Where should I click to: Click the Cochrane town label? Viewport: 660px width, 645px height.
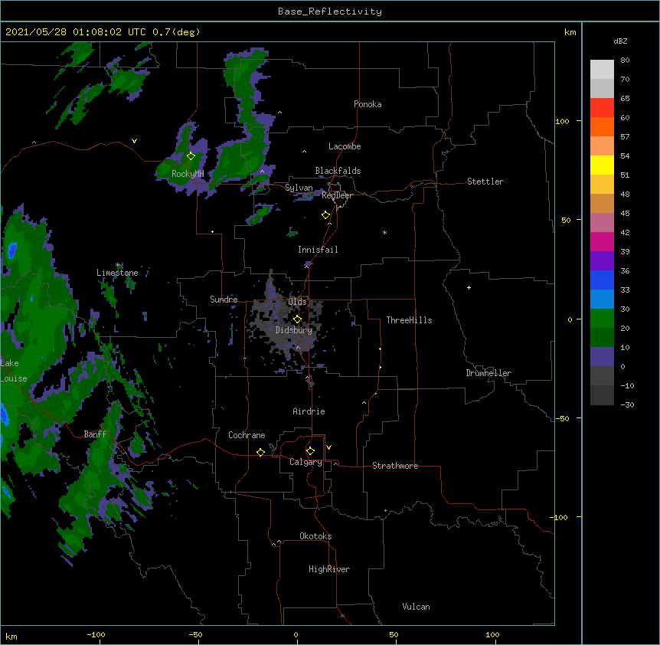coord(247,435)
